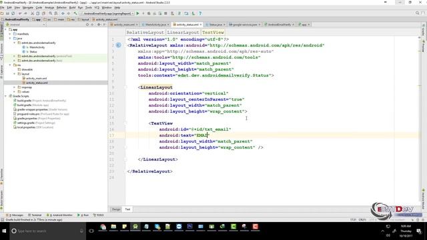
Task: Click the Help question mark toolbar icon
Action: pos(200,13)
